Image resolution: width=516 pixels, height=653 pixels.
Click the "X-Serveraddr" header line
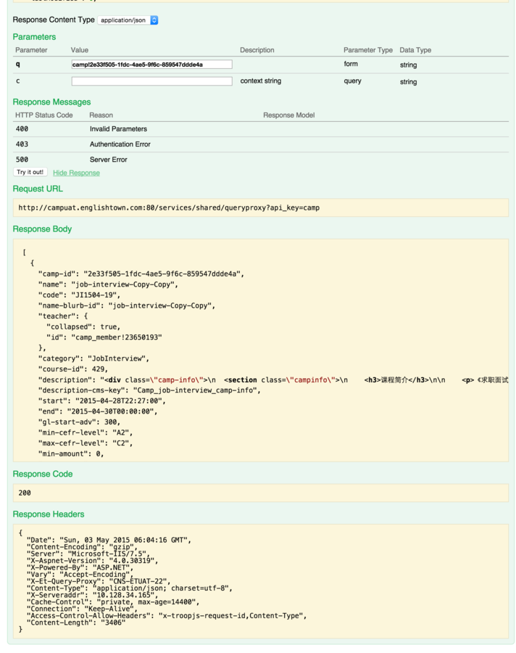coord(92,595)
